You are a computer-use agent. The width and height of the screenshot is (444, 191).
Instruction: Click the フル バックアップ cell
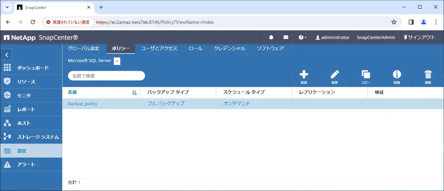coord(166,103)
